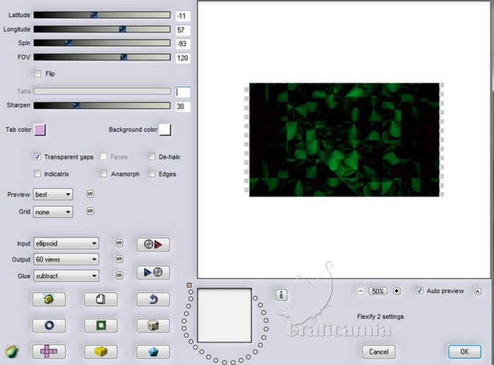Click the green square icon button
Screen dimensions: 494x365
pyautogui.click(x=100, y=325)
